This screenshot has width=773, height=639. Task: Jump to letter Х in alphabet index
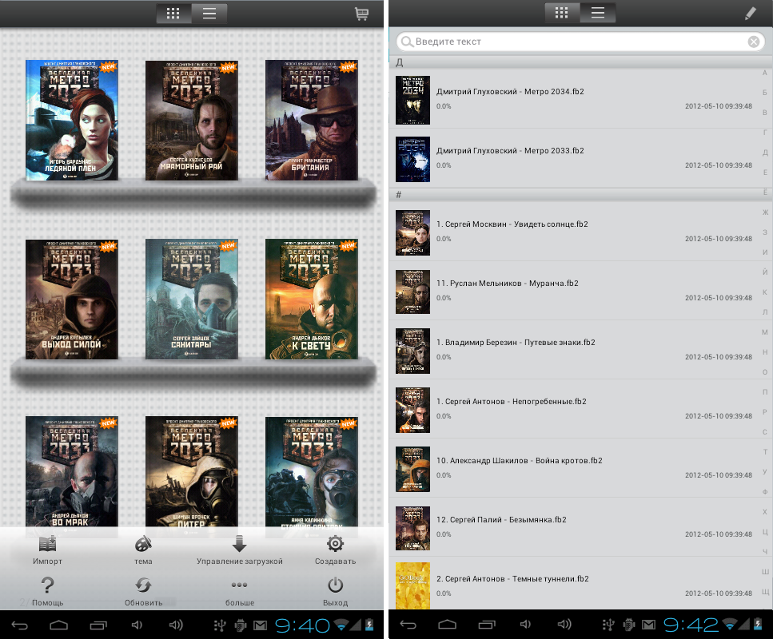pyautogui.click(x=765, y=512)
